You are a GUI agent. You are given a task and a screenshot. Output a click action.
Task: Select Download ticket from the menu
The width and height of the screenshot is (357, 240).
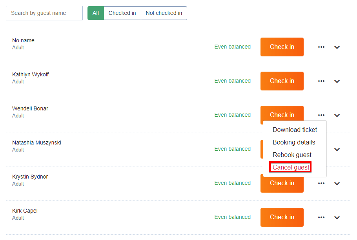295,130
